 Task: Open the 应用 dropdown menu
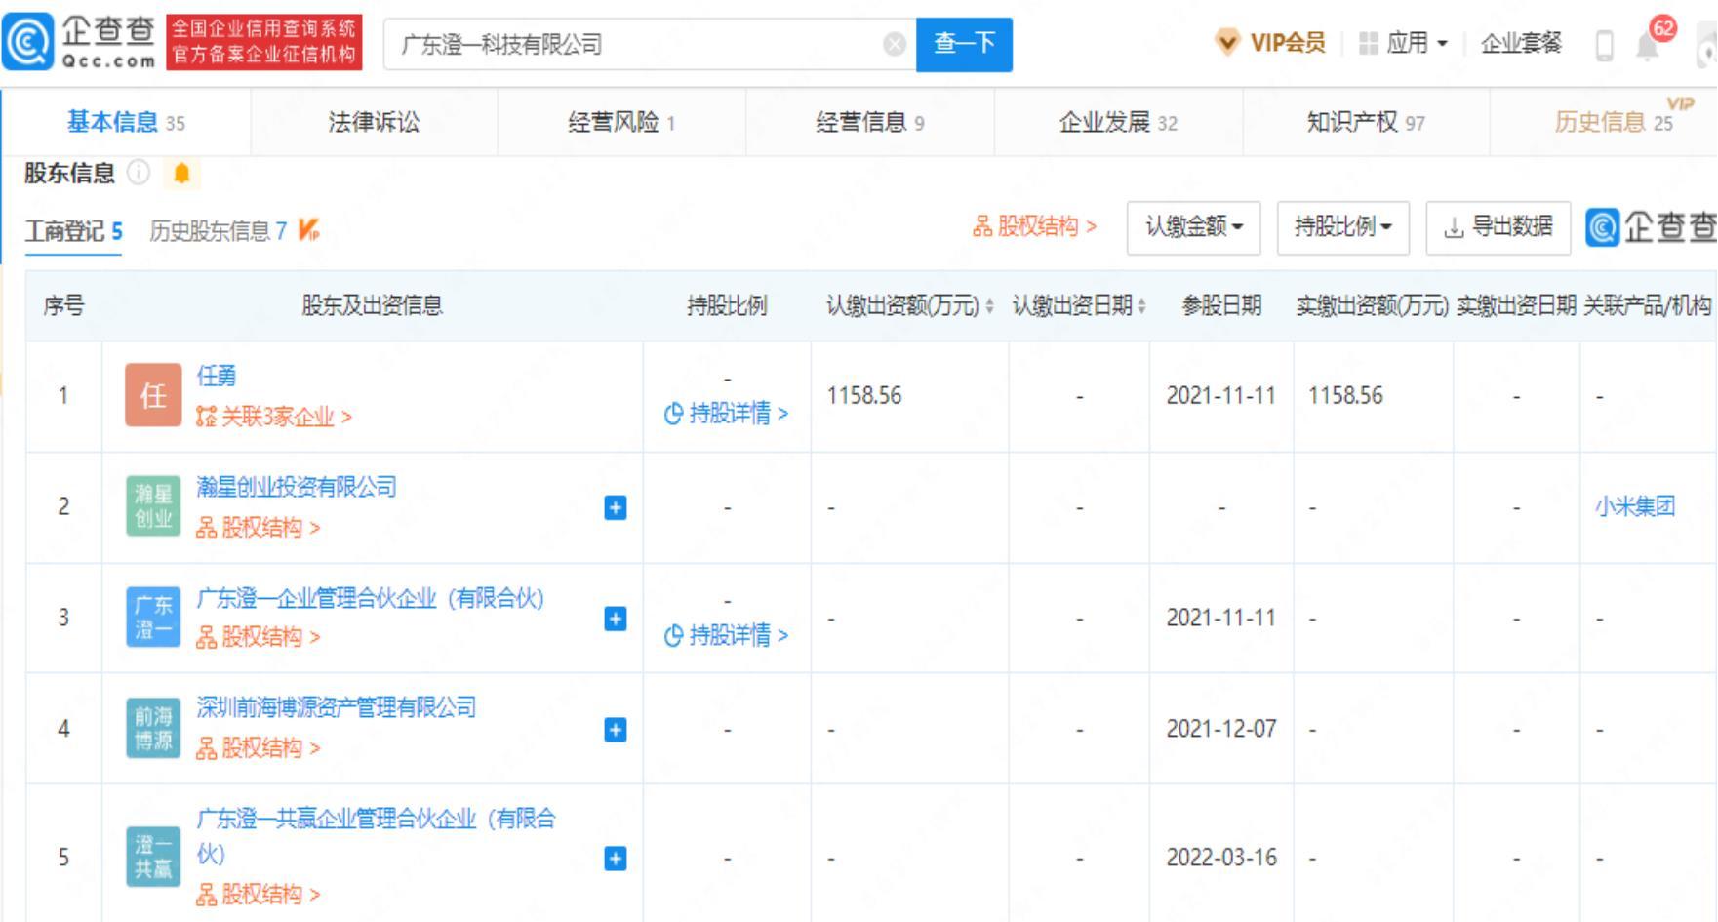point(1404,44)
